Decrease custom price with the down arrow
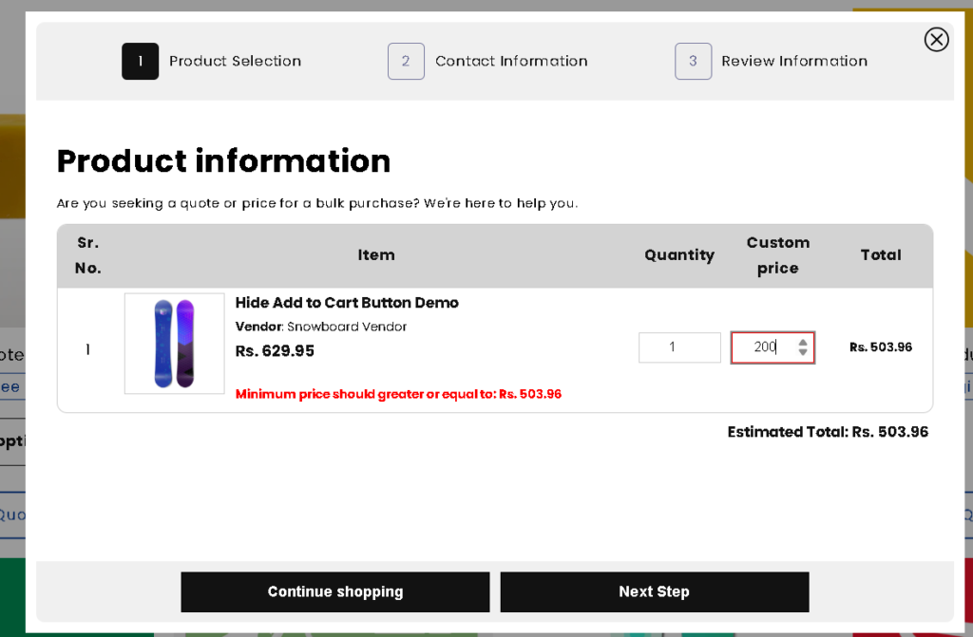 tap(803, 353)
